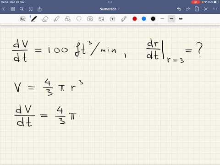The image size is (220, 165).
Task: Add a new page
Action: pos(197,9)
